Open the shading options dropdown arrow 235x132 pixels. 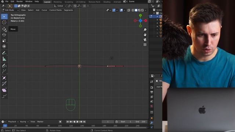pyautogui.click(x=145, y=10)
